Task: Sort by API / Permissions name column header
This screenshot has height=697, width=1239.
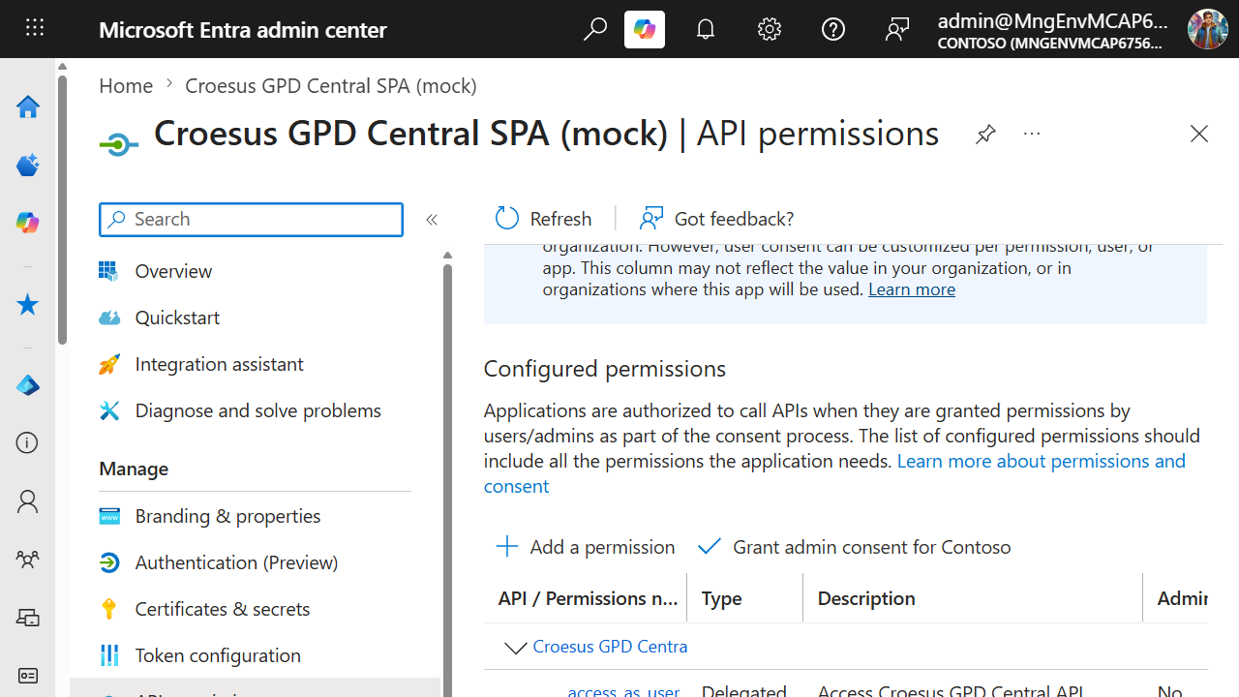Action: pos(587,598)
